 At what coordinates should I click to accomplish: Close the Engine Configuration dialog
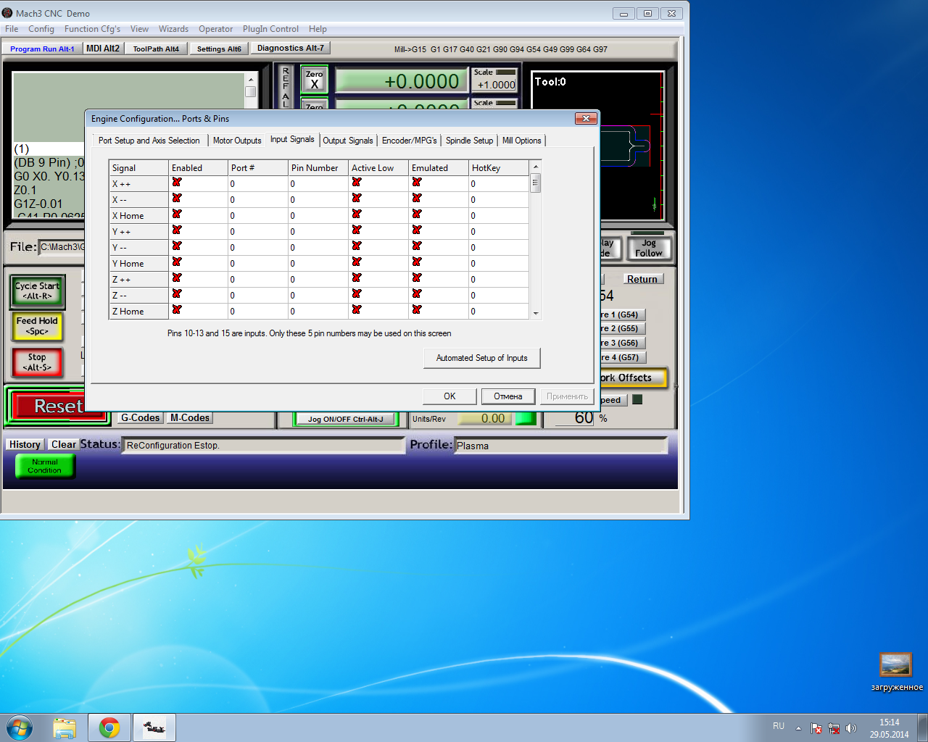coord(585,118)
